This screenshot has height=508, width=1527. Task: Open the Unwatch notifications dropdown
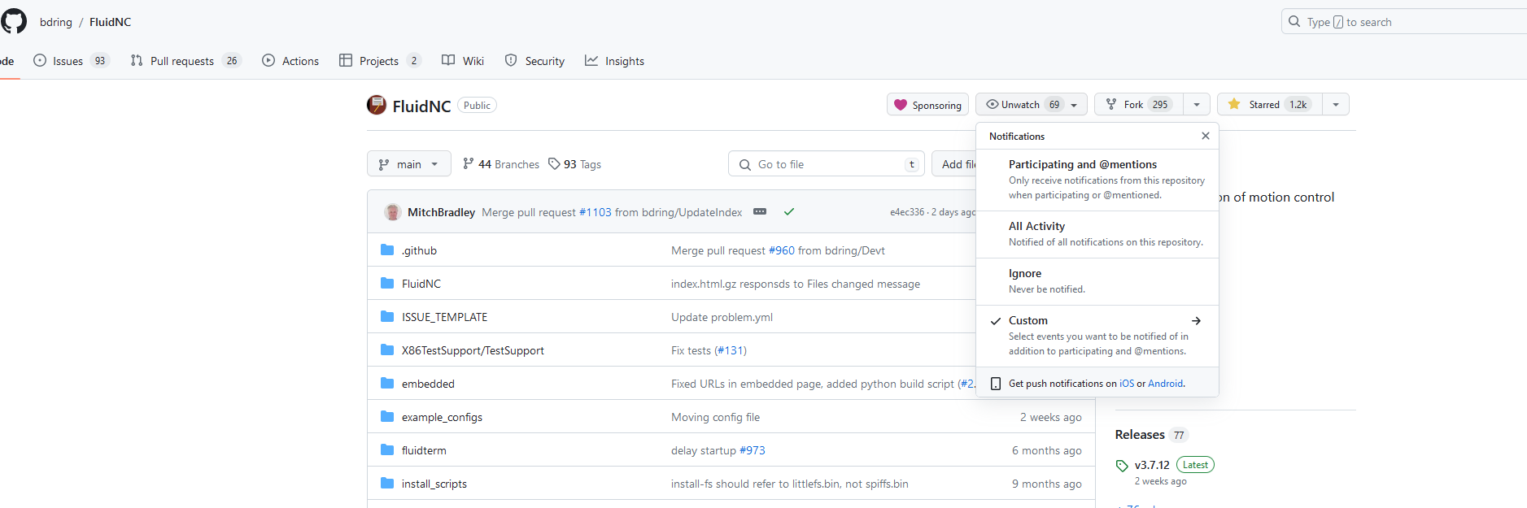[x=1031, y=105]
